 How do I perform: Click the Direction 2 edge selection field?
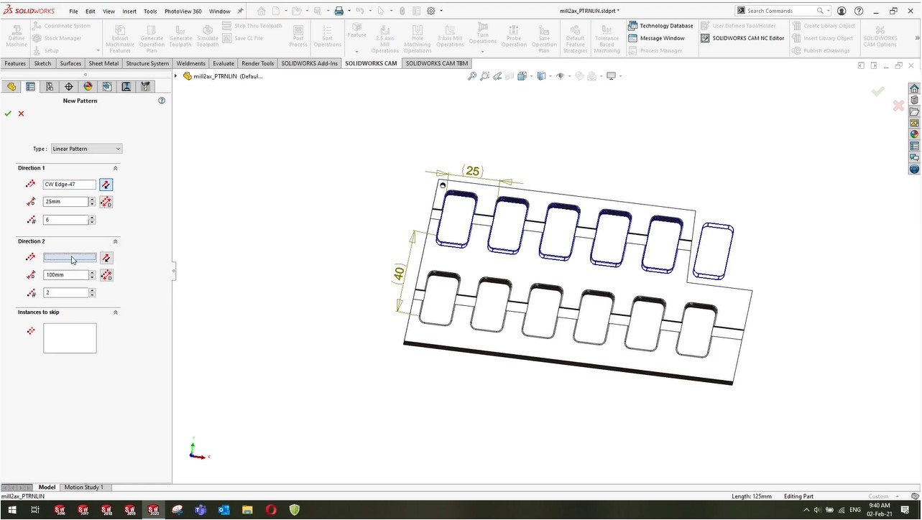click(x=70, y=258)
